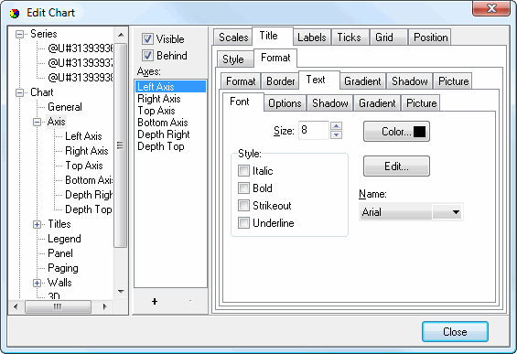Image resolution: width=517 pixels, height=354 pixels.
Task: Click the tree scroll-up arrow
Action: coord(121,35)
